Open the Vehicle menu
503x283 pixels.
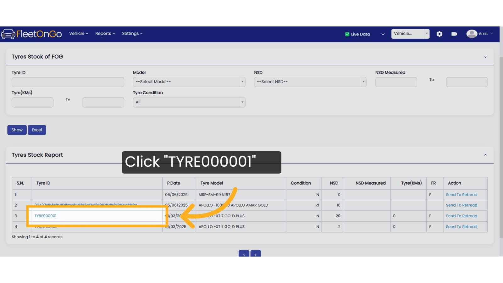coord(79,33)
